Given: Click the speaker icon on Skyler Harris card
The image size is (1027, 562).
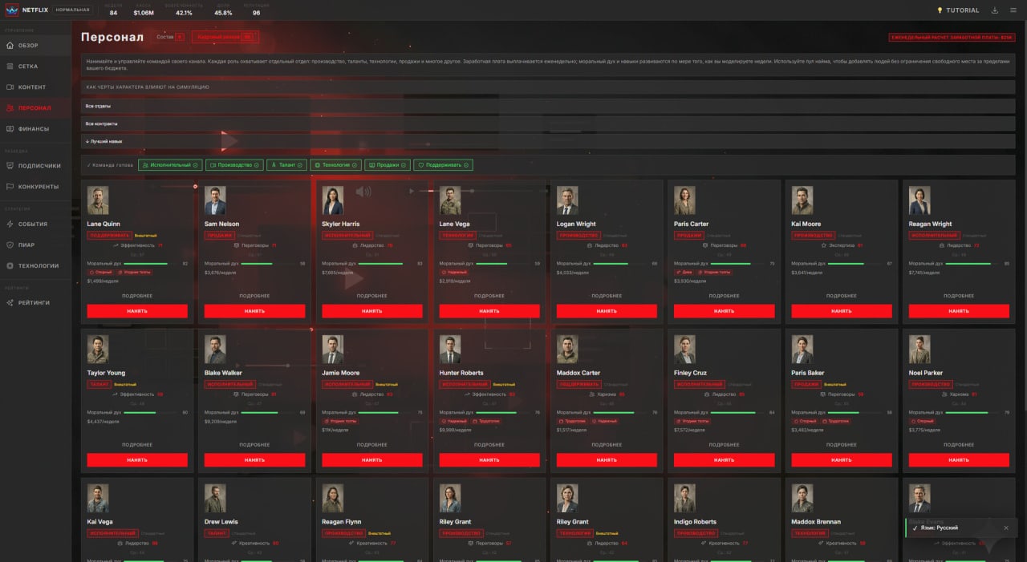Looking at the screenshot, I should 363,192.
